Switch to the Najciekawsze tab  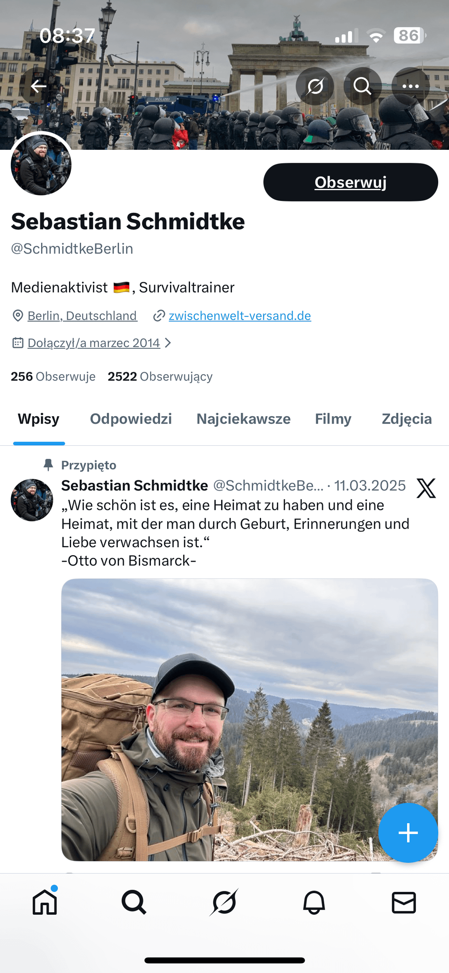click(243, 419)
